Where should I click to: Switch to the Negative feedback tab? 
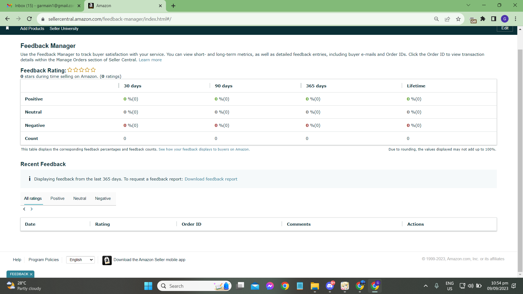[x=103, y=198]
